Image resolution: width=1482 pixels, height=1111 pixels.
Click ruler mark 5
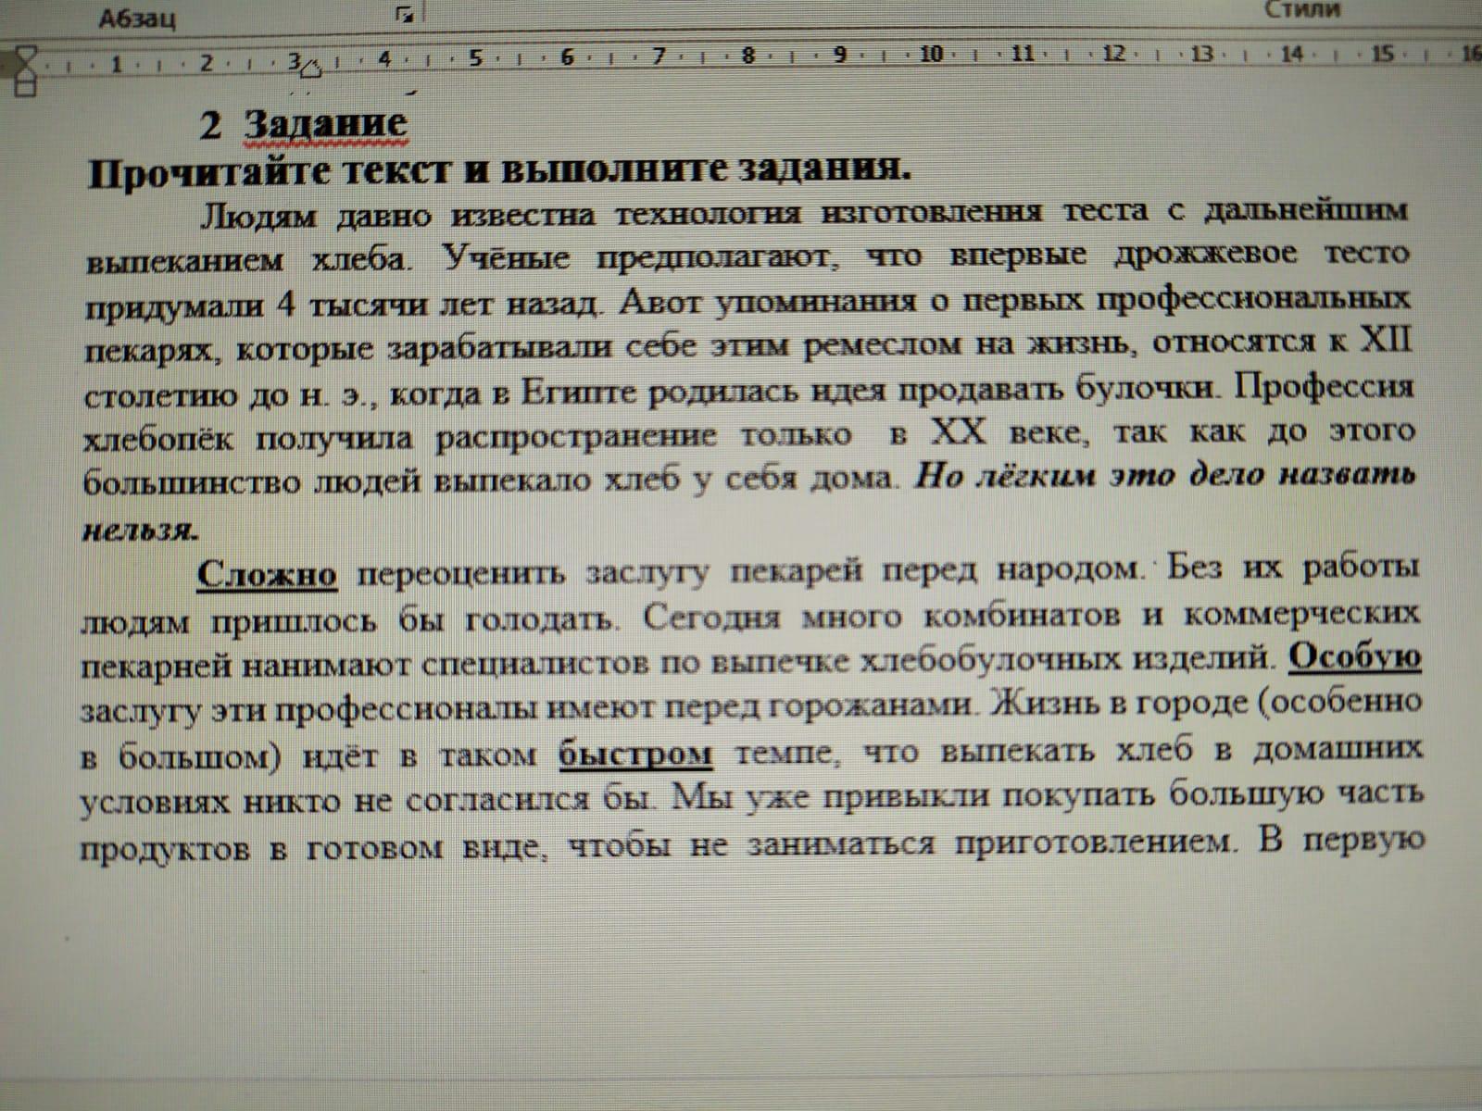pos(475,59)
